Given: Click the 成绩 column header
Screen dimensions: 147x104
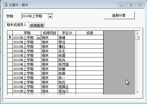Looking at the screenshot, I should pos(90,33).
